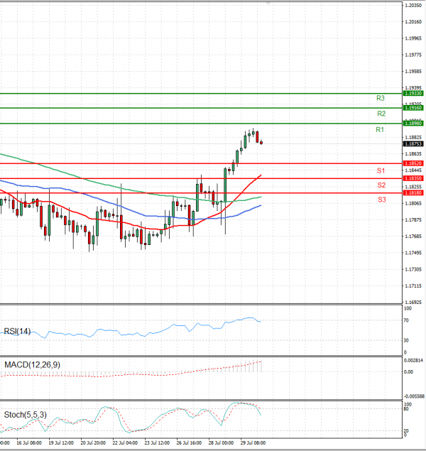The width and height of the screenshot is (426, 451).
Task: Click the 23 Jul 12:00 time label
Action: 157,443
